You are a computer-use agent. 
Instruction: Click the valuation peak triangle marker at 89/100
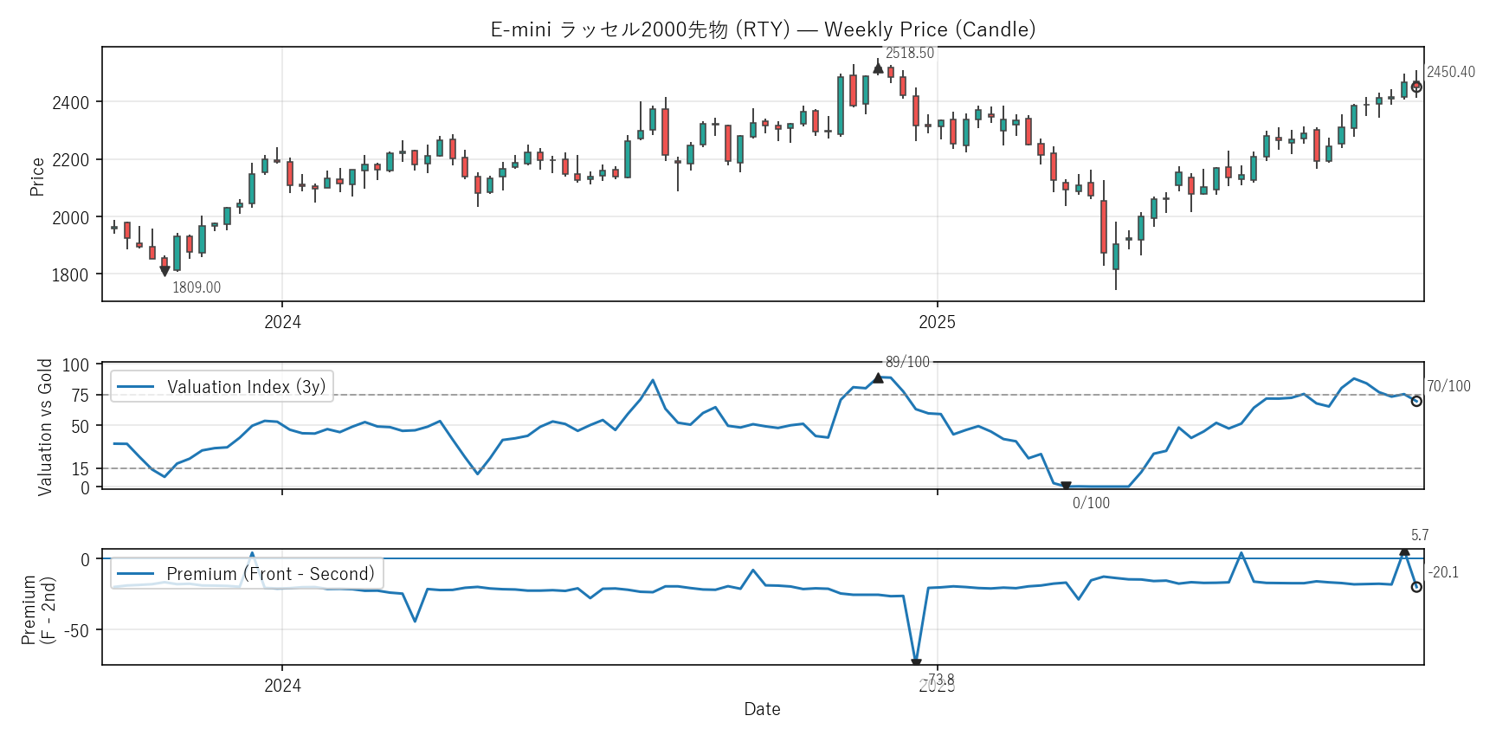click(x=878, y=378)
